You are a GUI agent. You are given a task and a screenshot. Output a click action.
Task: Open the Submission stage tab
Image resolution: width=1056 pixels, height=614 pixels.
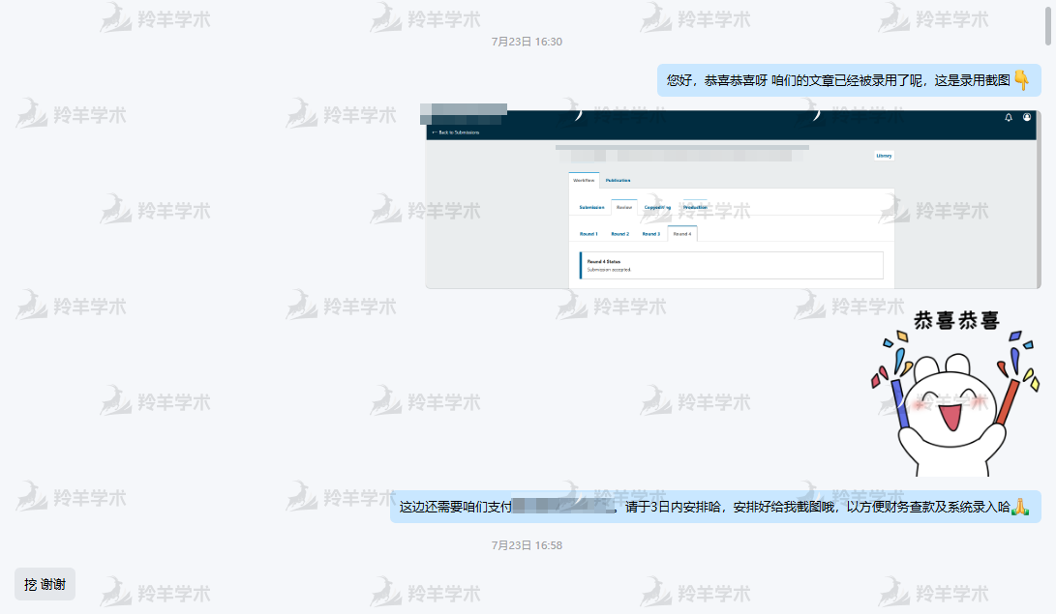[x=591, y=207]
